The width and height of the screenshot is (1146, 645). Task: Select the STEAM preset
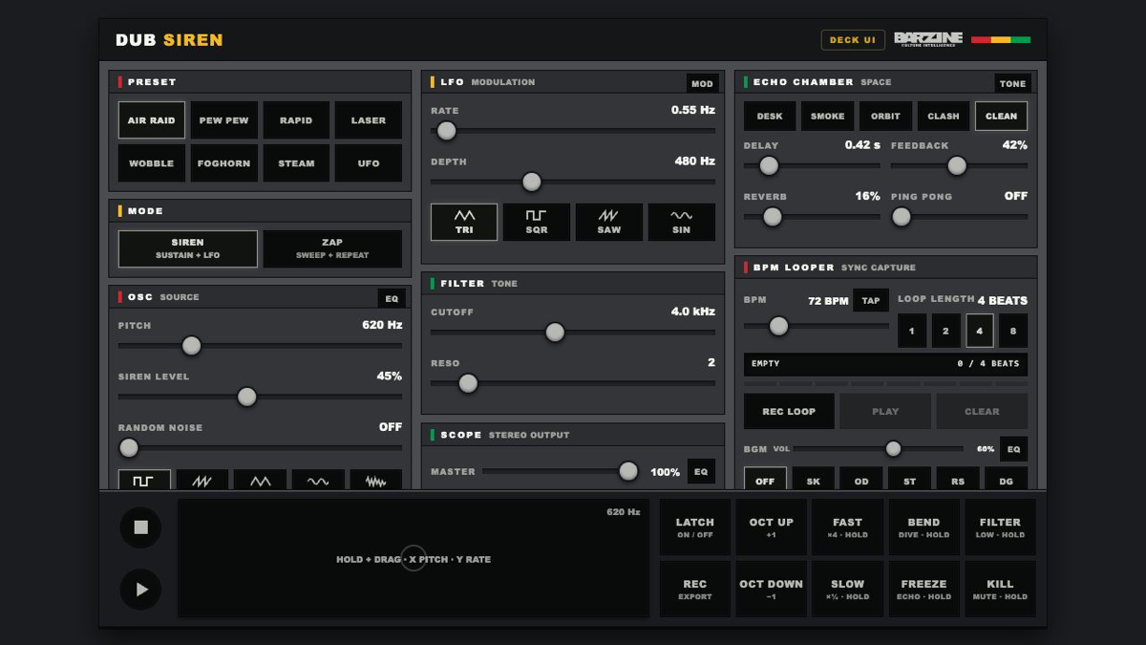[296, 163]
